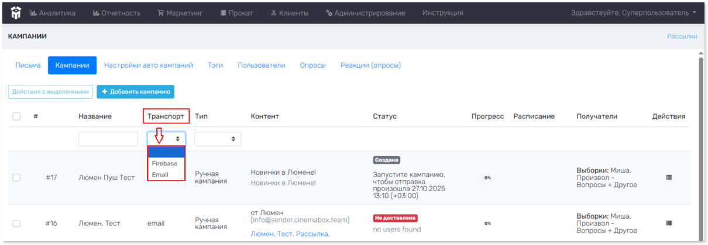Click 0% progress indicator for campaign #17
The image size is (708, 245).
pyautogui.click(x=487, y=177)
